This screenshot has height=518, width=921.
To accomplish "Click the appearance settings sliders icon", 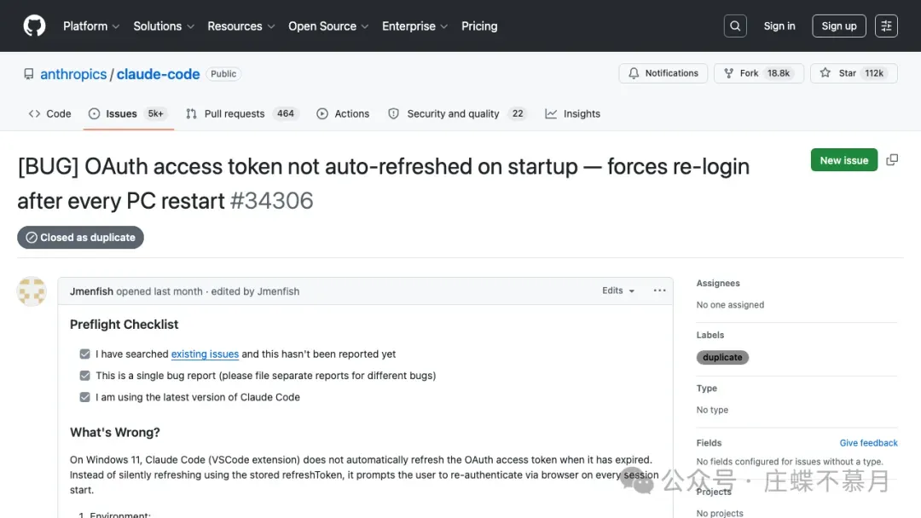I will click(x=887, y=26).
